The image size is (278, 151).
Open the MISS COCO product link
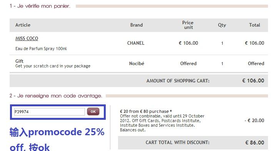click(27, 39)
